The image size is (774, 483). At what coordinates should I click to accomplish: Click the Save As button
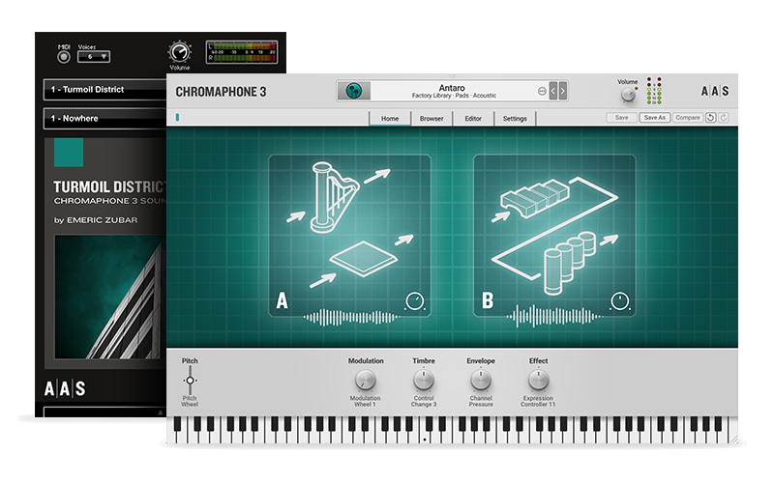[x=654, y=118]
